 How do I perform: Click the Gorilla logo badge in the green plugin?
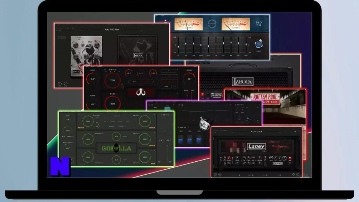tap(116, 148)
